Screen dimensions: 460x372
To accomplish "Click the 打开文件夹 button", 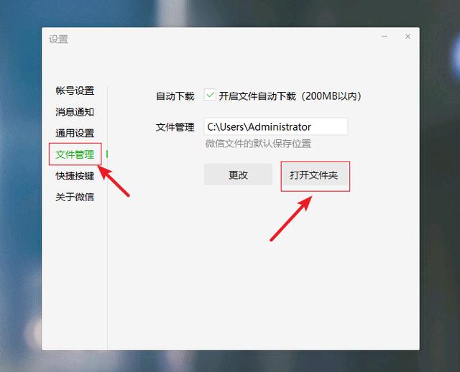I will click(314, 175).
